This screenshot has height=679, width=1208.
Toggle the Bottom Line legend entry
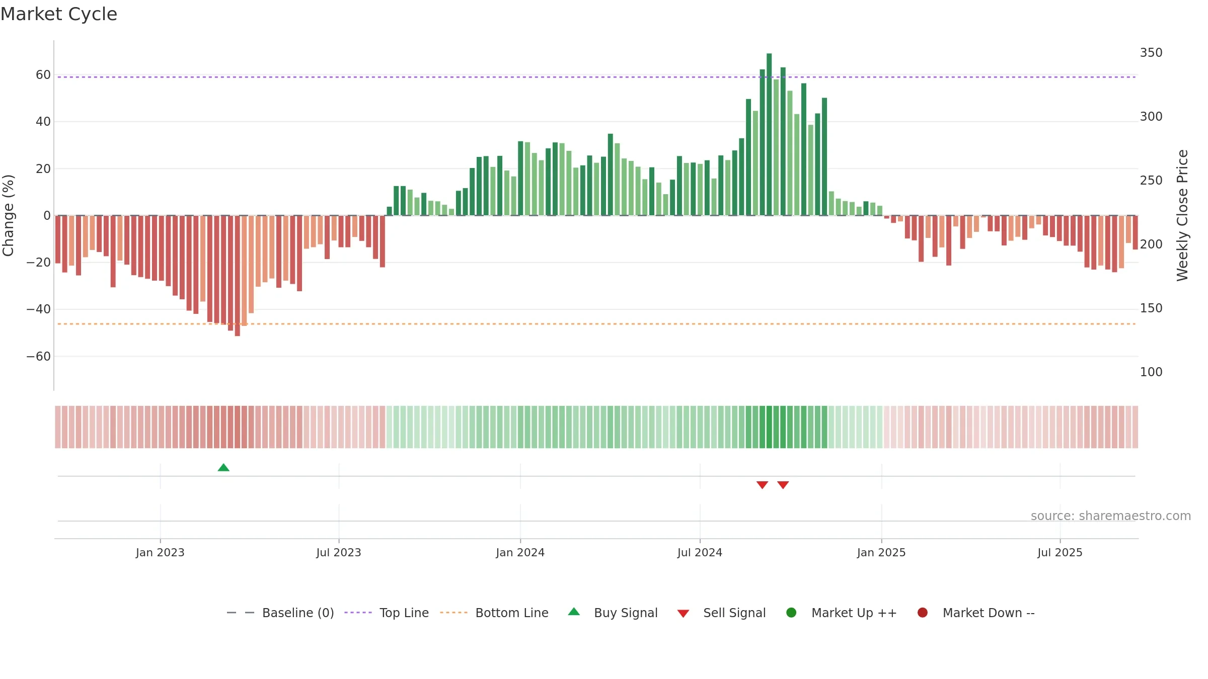pyautogui.click(x=494, y=613)
